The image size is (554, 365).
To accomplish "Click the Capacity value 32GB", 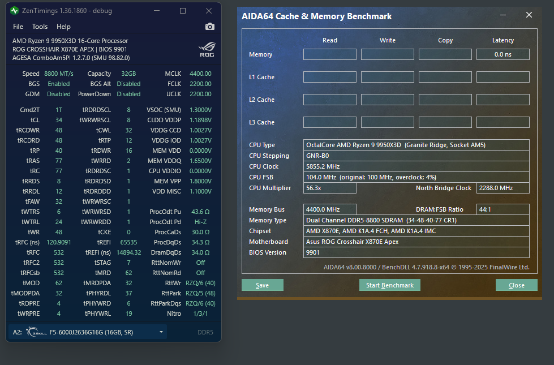I will (x=128, y=74).
